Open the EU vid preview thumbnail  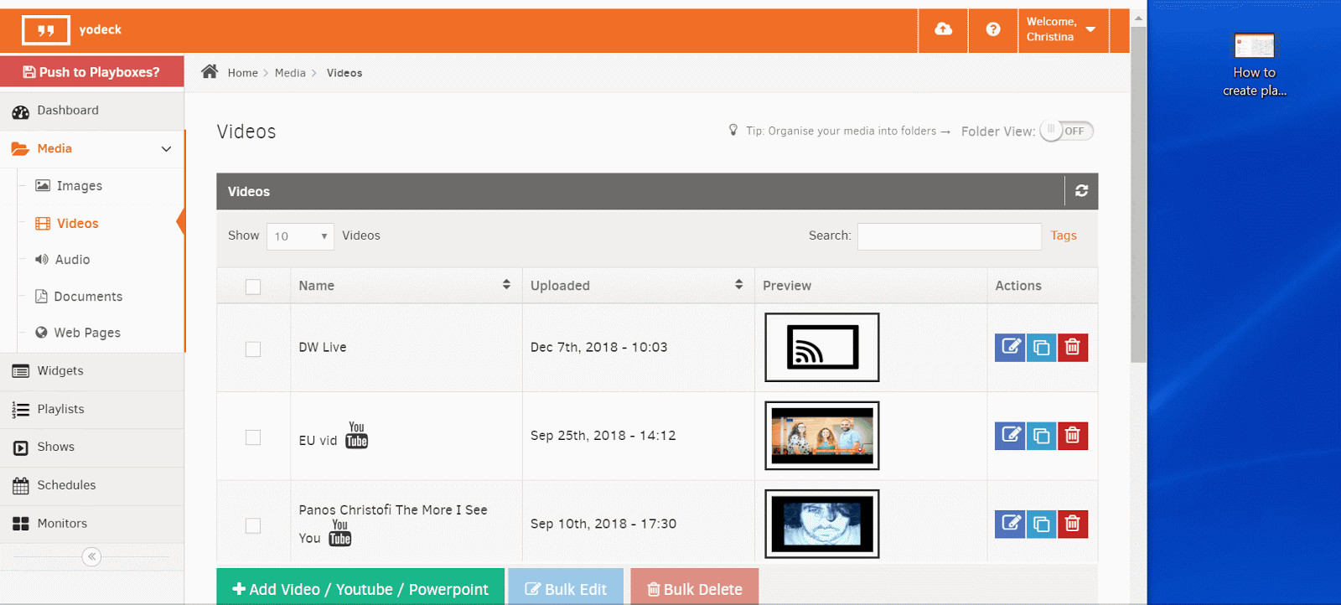pos(822,436)
